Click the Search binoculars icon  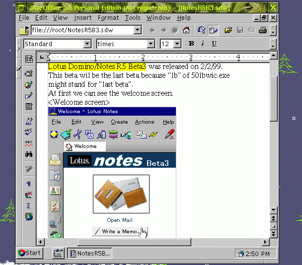[29, 154]
